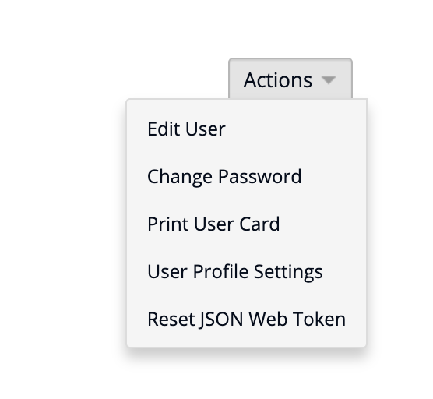Click the word Card in the menu
The height and width of the screenshot is (399, 433).
point(259,224)
